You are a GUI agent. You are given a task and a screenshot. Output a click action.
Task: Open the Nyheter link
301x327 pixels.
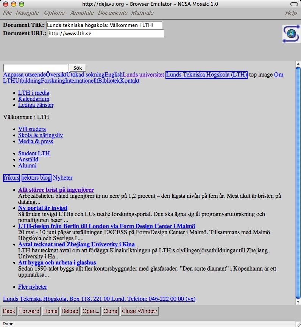(63, 178)
